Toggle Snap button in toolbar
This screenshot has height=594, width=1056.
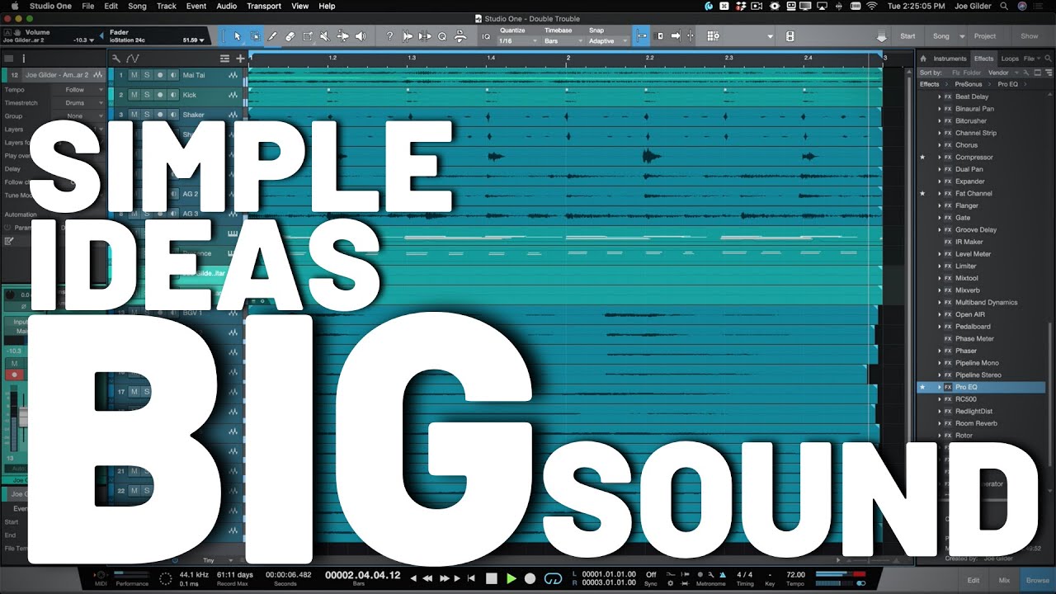(x=643, y=36)
